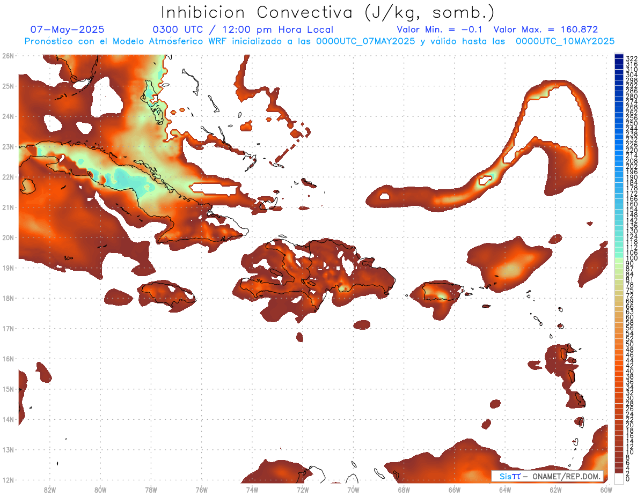Click the time '0300 UTC / 12:00 pm Hora Local'
Viewport: 644px width, 497px height.
point(243,29)
